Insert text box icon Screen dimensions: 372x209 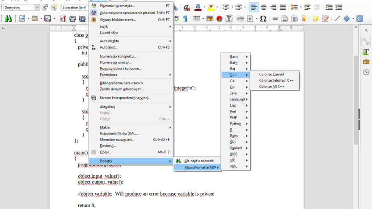coord(229,18)
